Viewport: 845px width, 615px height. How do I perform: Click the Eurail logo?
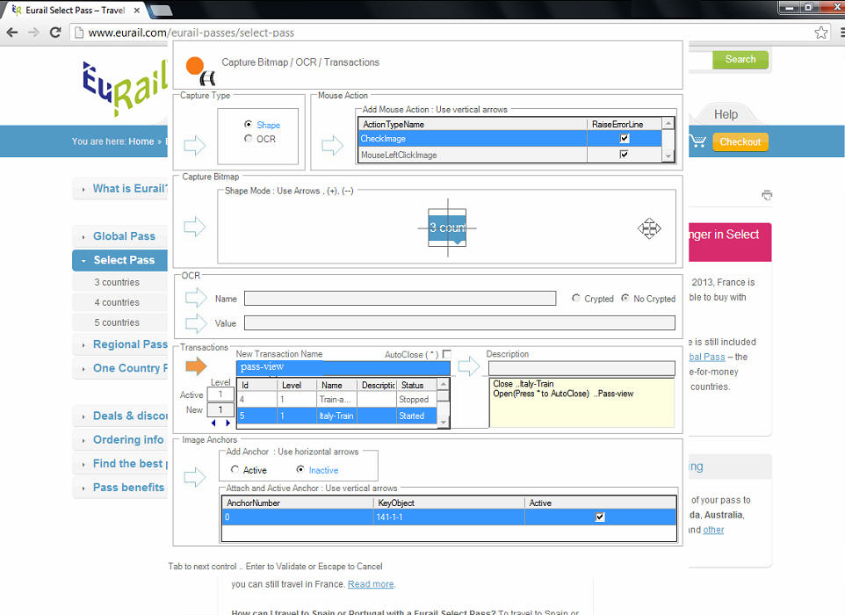point(125,88)
